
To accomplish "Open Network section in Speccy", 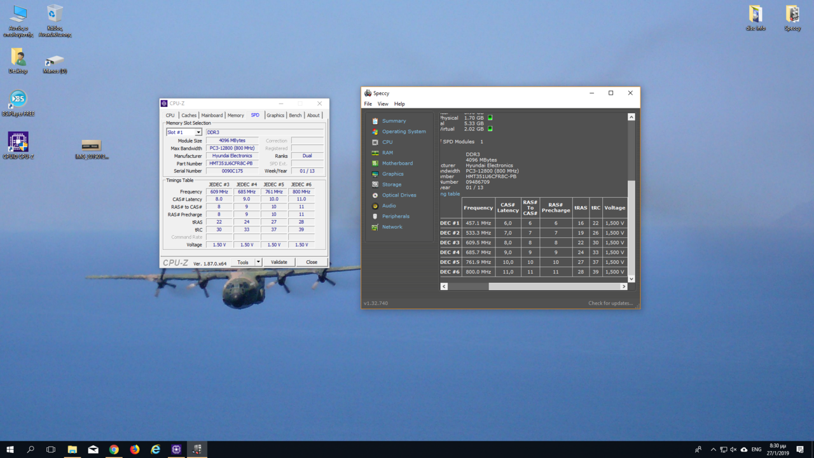I will click(x=392, y=227).
